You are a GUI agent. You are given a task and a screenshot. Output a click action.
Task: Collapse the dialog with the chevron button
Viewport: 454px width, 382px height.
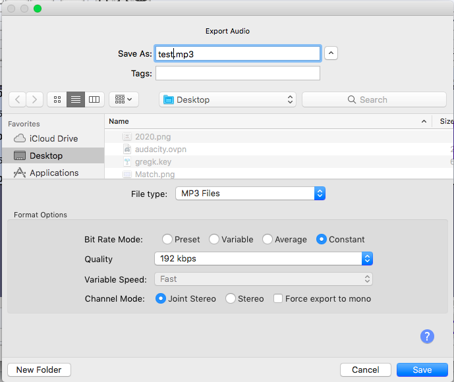pos(331,53)
